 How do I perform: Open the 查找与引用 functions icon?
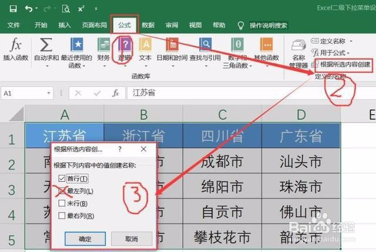tap(205, 44)
